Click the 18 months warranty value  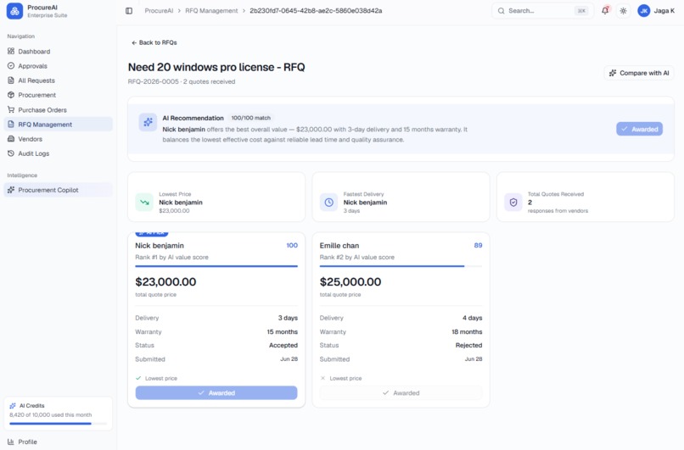(x=467, y=331)
